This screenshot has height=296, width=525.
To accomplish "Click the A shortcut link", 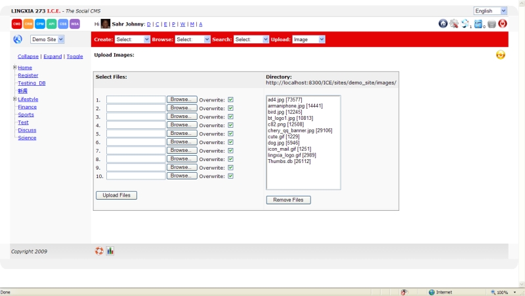I will click(x=201, y=24).
